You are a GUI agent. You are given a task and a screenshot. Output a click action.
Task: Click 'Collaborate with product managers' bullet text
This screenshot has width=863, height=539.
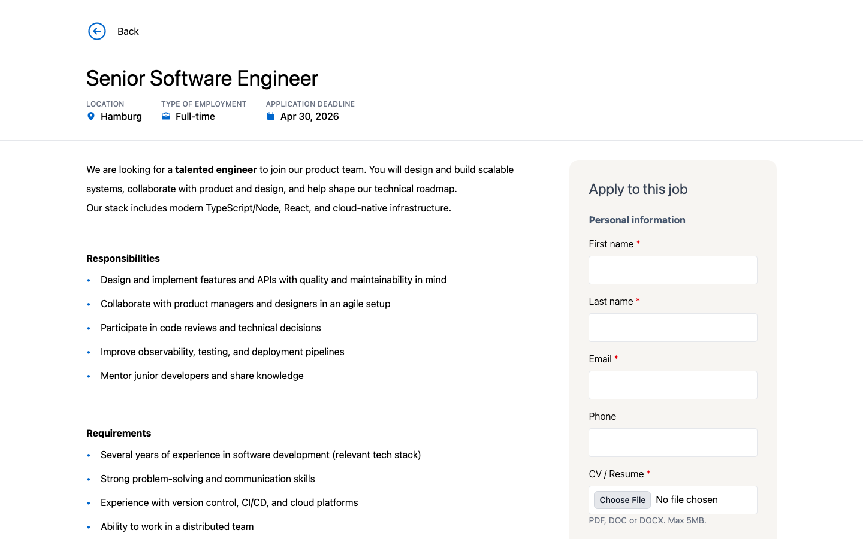[246, 304]
